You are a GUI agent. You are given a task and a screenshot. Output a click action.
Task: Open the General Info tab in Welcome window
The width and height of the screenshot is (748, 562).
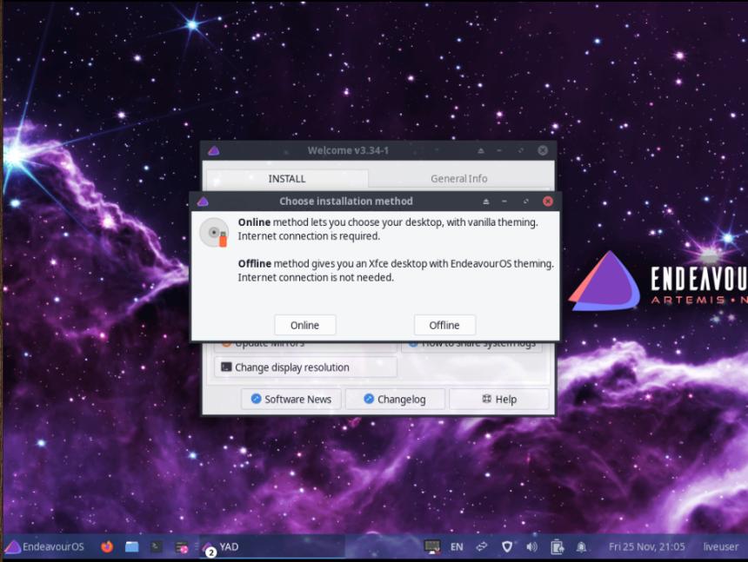pos(459,179)
